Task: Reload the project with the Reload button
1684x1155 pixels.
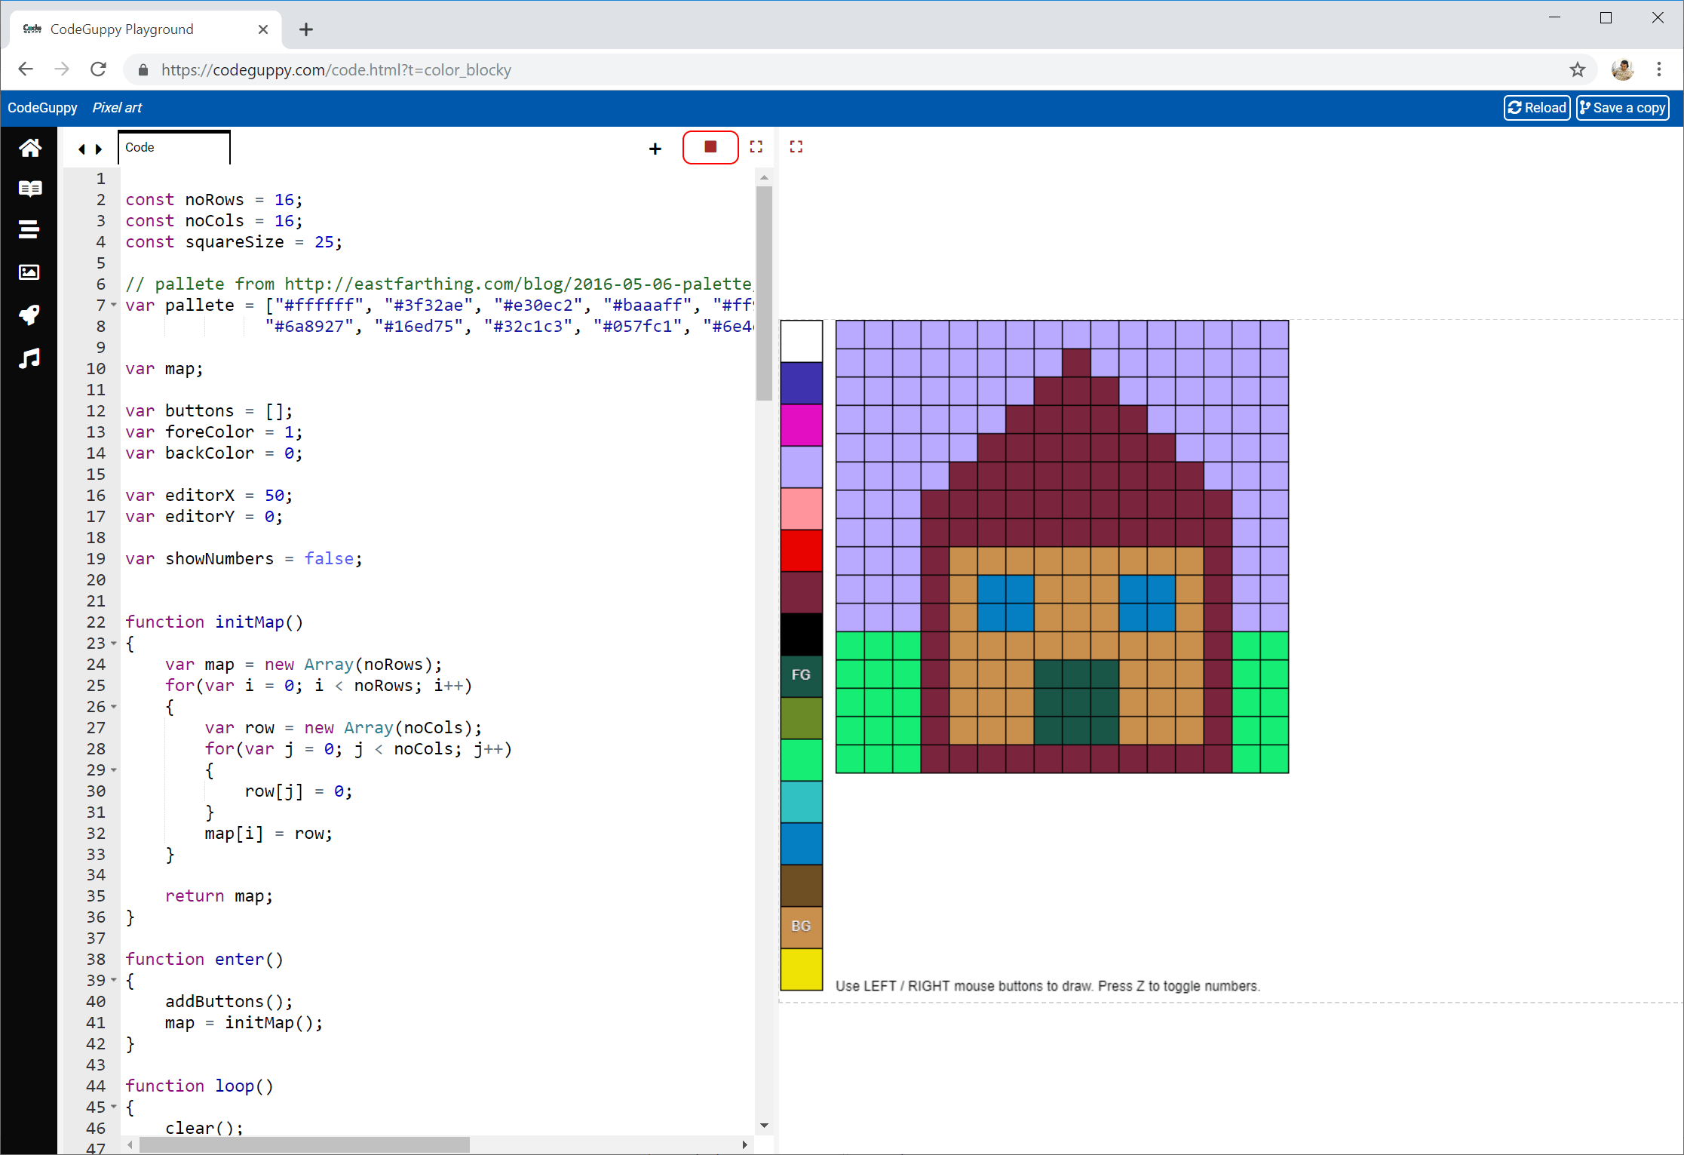Action: coord(1537,107)
